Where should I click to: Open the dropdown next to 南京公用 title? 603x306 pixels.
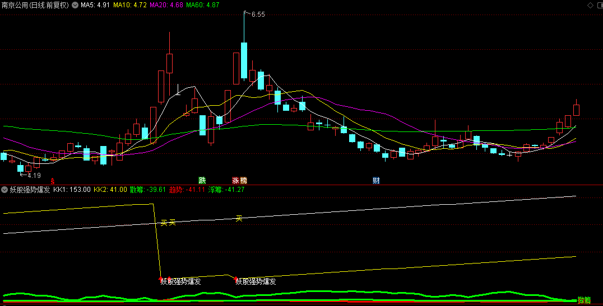[x=75, y=5]
